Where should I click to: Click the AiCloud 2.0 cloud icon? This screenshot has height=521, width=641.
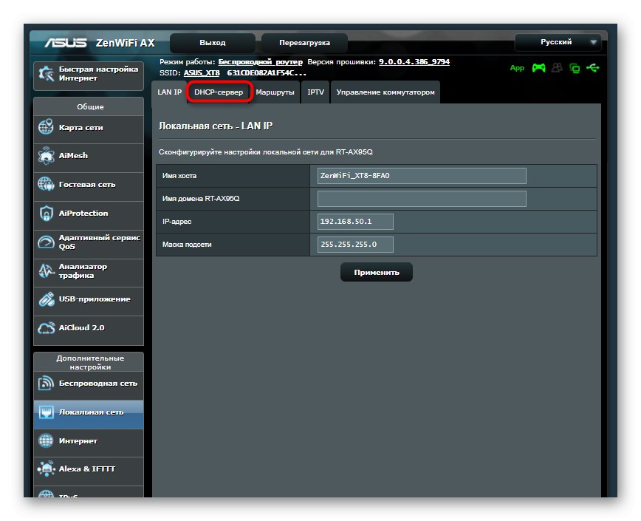[47, 327]
